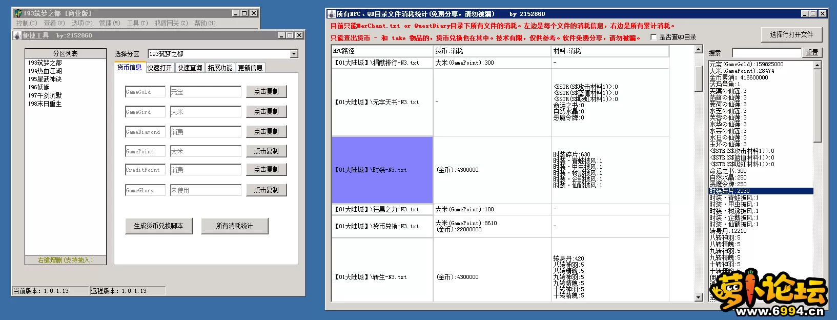Click the 消耗统计 window title icon
The image size is (837, 320).
[332, 14]
